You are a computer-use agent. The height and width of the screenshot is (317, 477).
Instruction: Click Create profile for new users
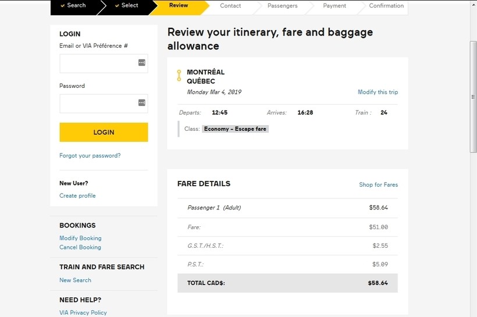77,196
